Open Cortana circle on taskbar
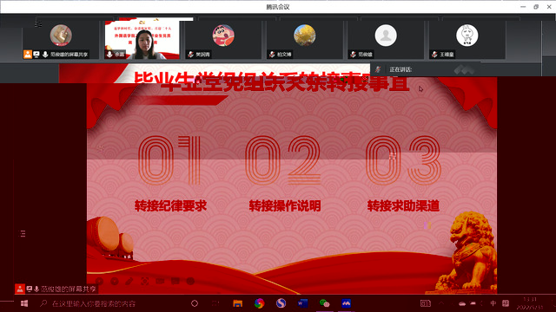The image size is (556, 312). 195,303
